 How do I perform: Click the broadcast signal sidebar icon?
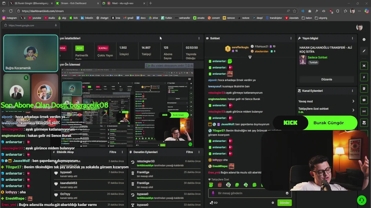pyautogui.click(x=364, y=111)
